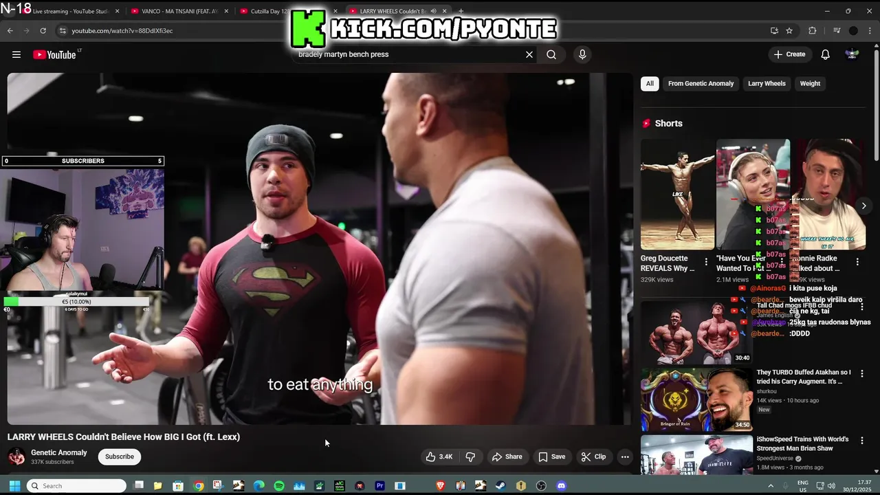The height and width of the screenshot is (495, 880).
Task: Open the iShowSpeed Brian Shaw thumbnail
Action: (696, 454)
